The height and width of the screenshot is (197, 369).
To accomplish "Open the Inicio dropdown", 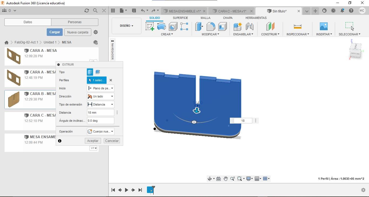I will click(x=100, y=88).
